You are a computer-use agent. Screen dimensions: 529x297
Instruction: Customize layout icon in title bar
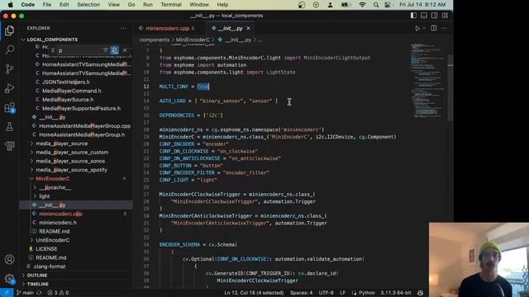445,16
